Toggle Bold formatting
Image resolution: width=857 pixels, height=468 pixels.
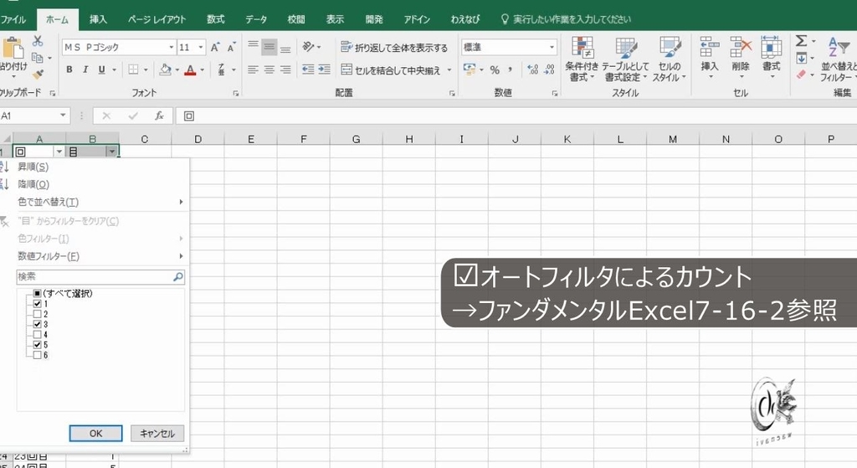[69, 69]
